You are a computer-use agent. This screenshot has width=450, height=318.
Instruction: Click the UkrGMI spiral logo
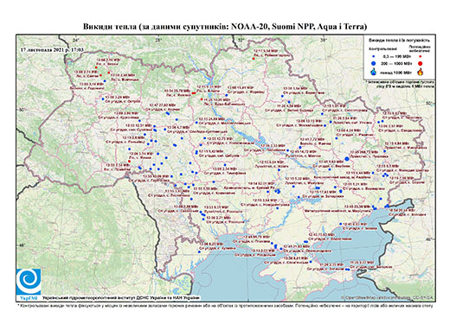coord(29,282)
